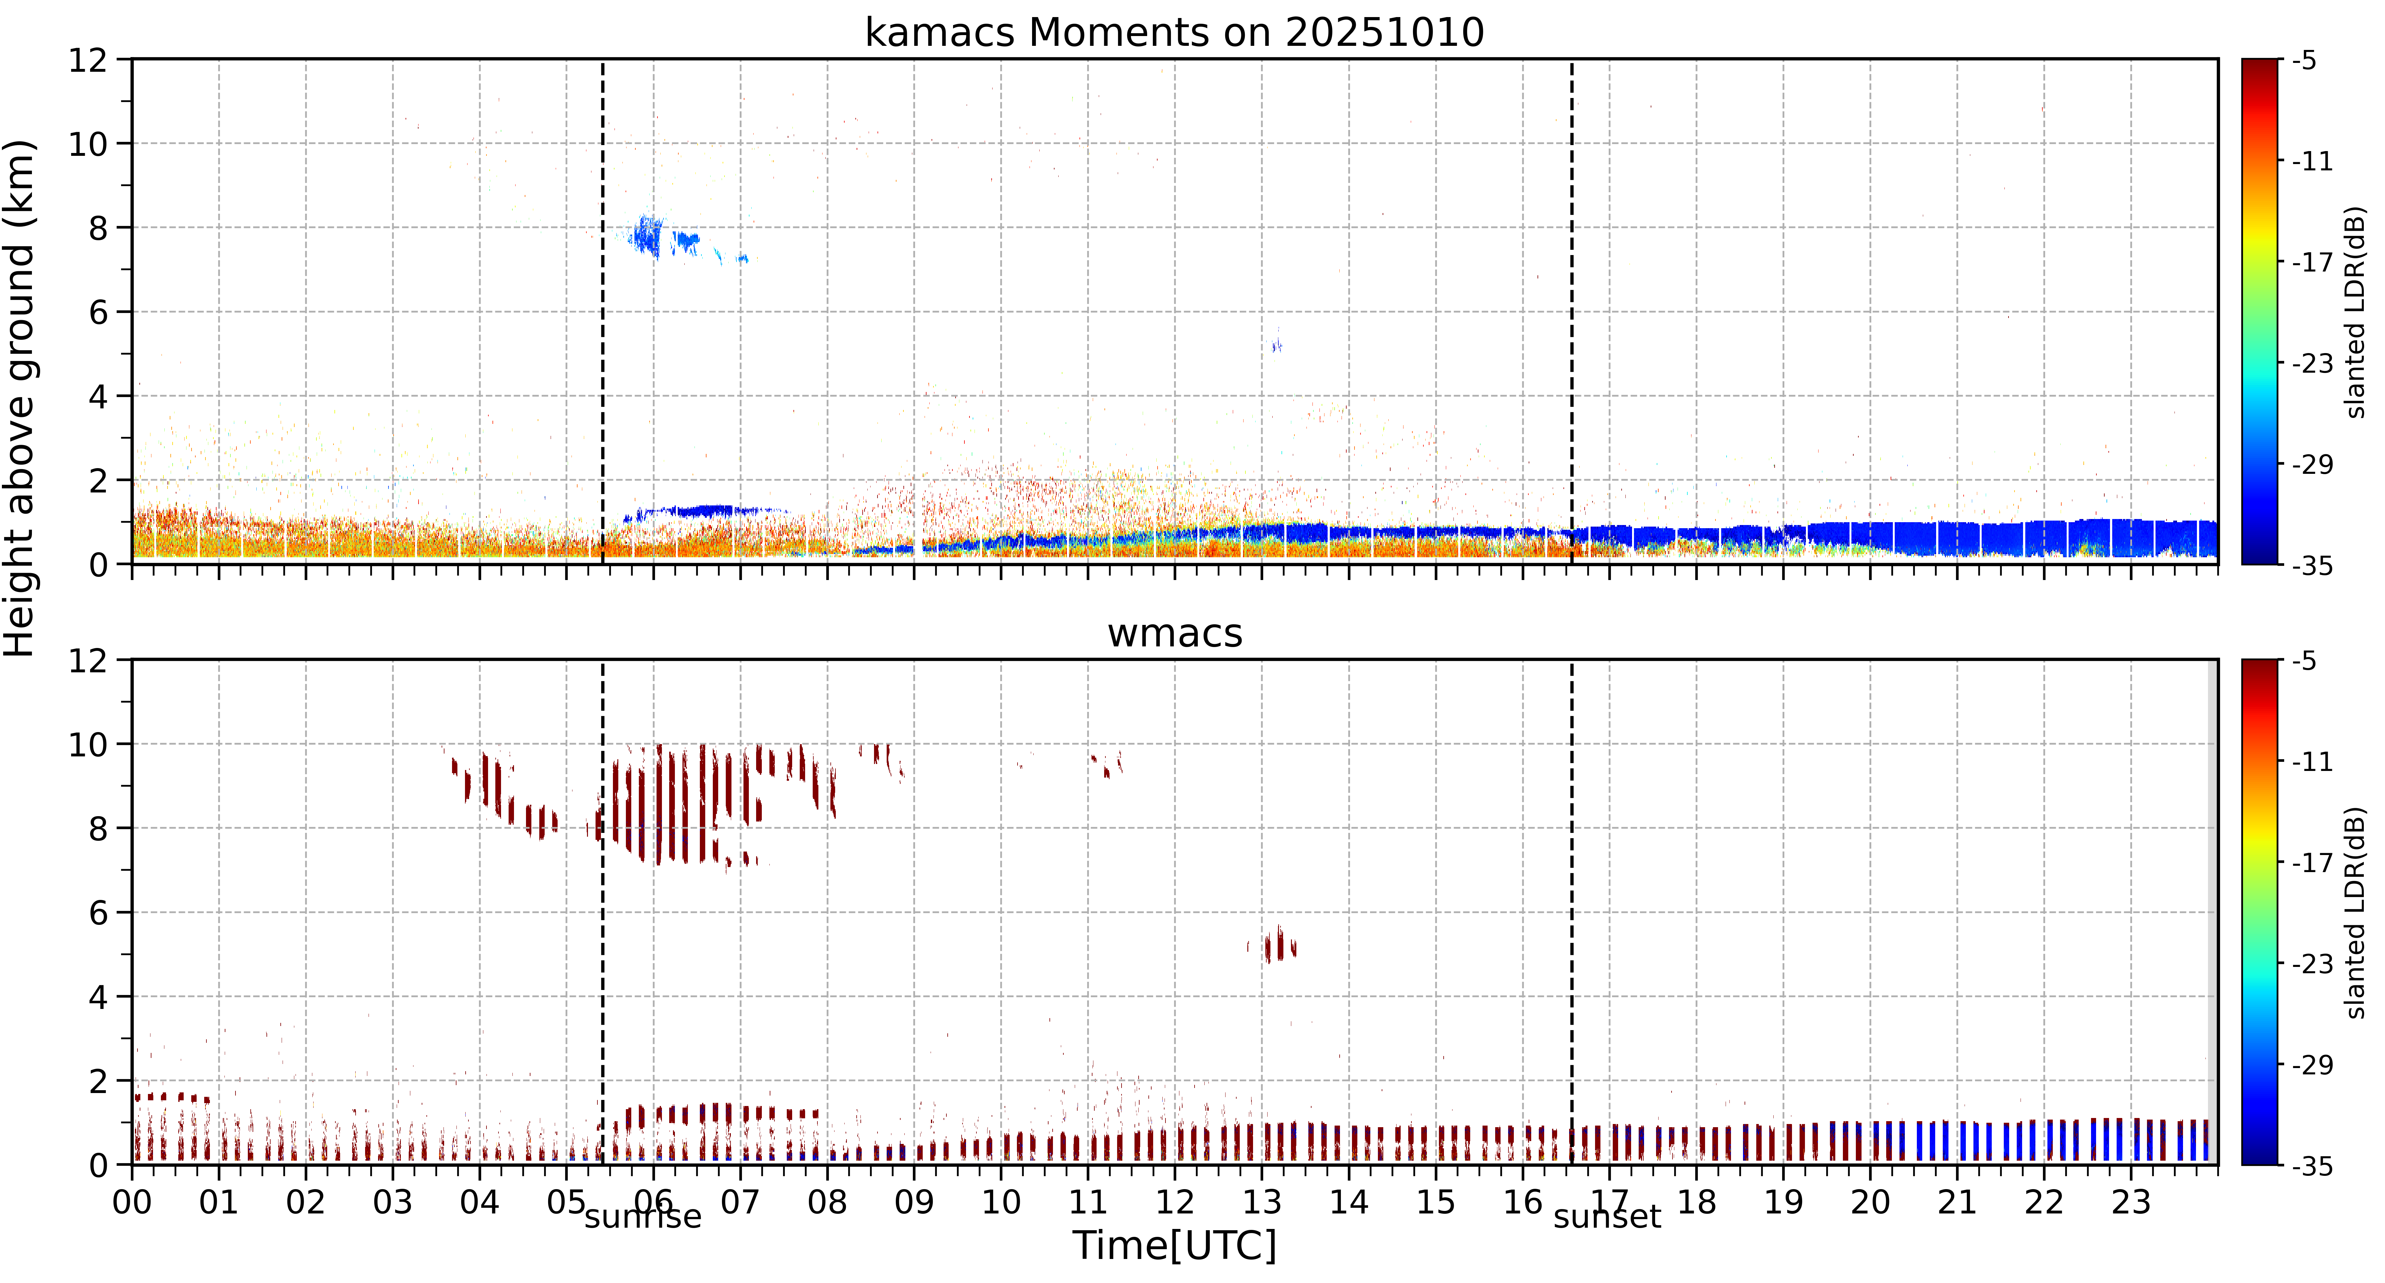Image resolution: width=2385 pixels, height=1283 pixels.
Task: Click the 'Time[UTC]' x-axis label
Action: point(1174,1246)
